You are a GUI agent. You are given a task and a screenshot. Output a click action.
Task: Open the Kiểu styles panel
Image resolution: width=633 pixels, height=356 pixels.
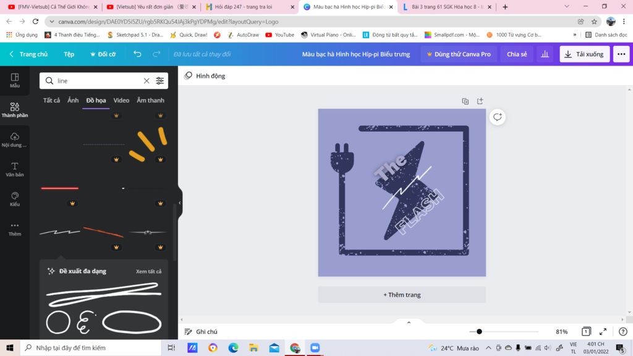[x=15, y=199]
